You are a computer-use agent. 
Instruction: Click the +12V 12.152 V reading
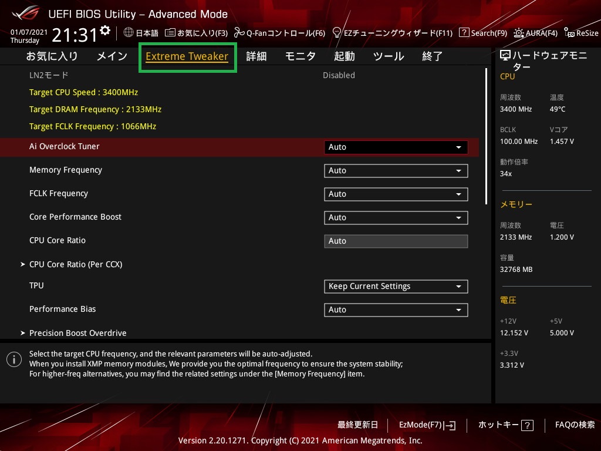514,333
